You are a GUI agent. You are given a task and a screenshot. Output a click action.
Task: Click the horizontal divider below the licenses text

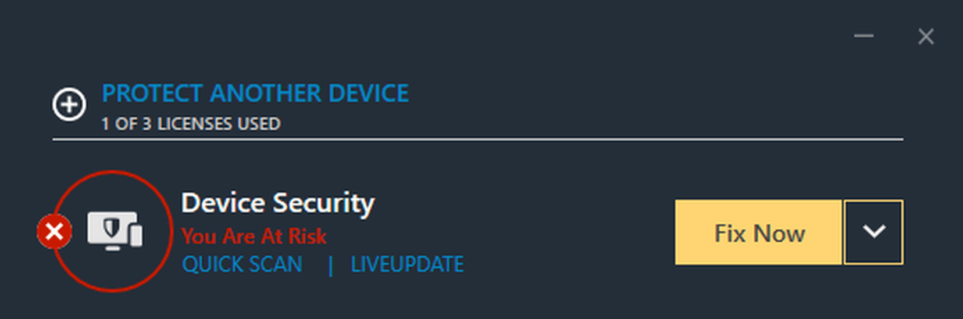[477, 139]
